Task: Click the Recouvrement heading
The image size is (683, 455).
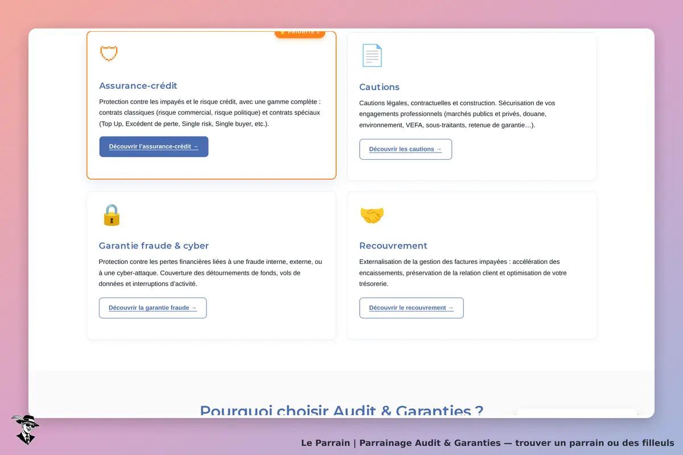Action: coord(393,246)
